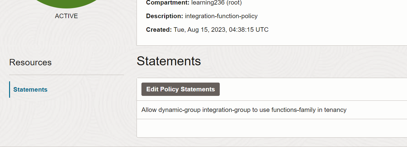Click the ACTIVE status label

tap(66, 16)
